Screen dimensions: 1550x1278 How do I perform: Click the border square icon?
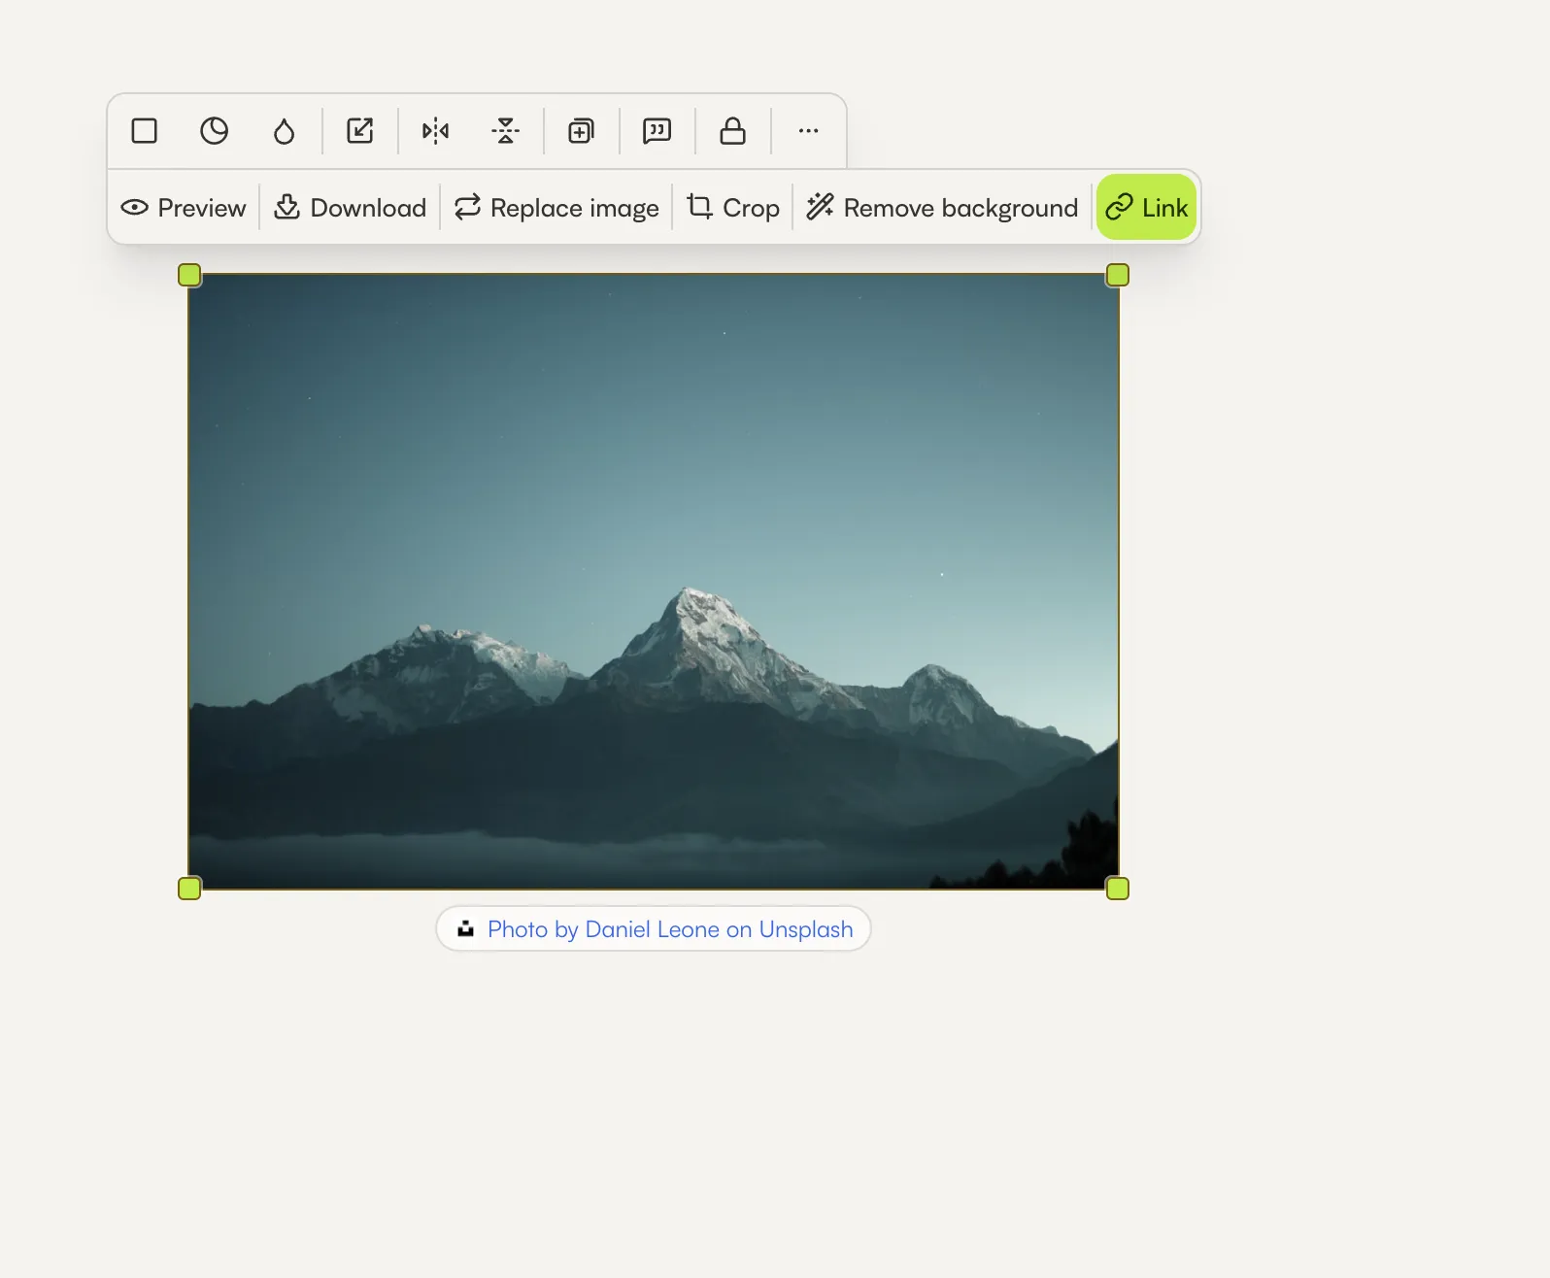145,131
